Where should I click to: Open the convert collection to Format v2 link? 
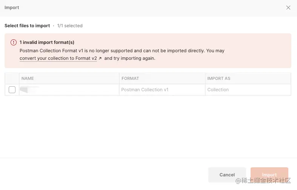click(58, 58)
